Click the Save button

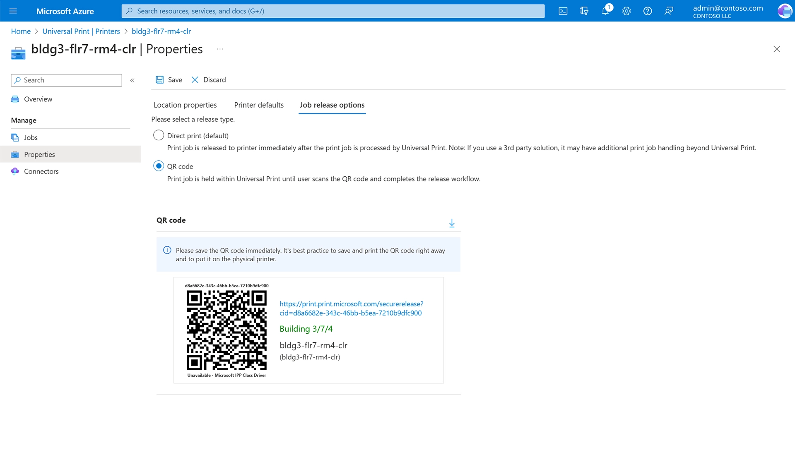[169, 80]
